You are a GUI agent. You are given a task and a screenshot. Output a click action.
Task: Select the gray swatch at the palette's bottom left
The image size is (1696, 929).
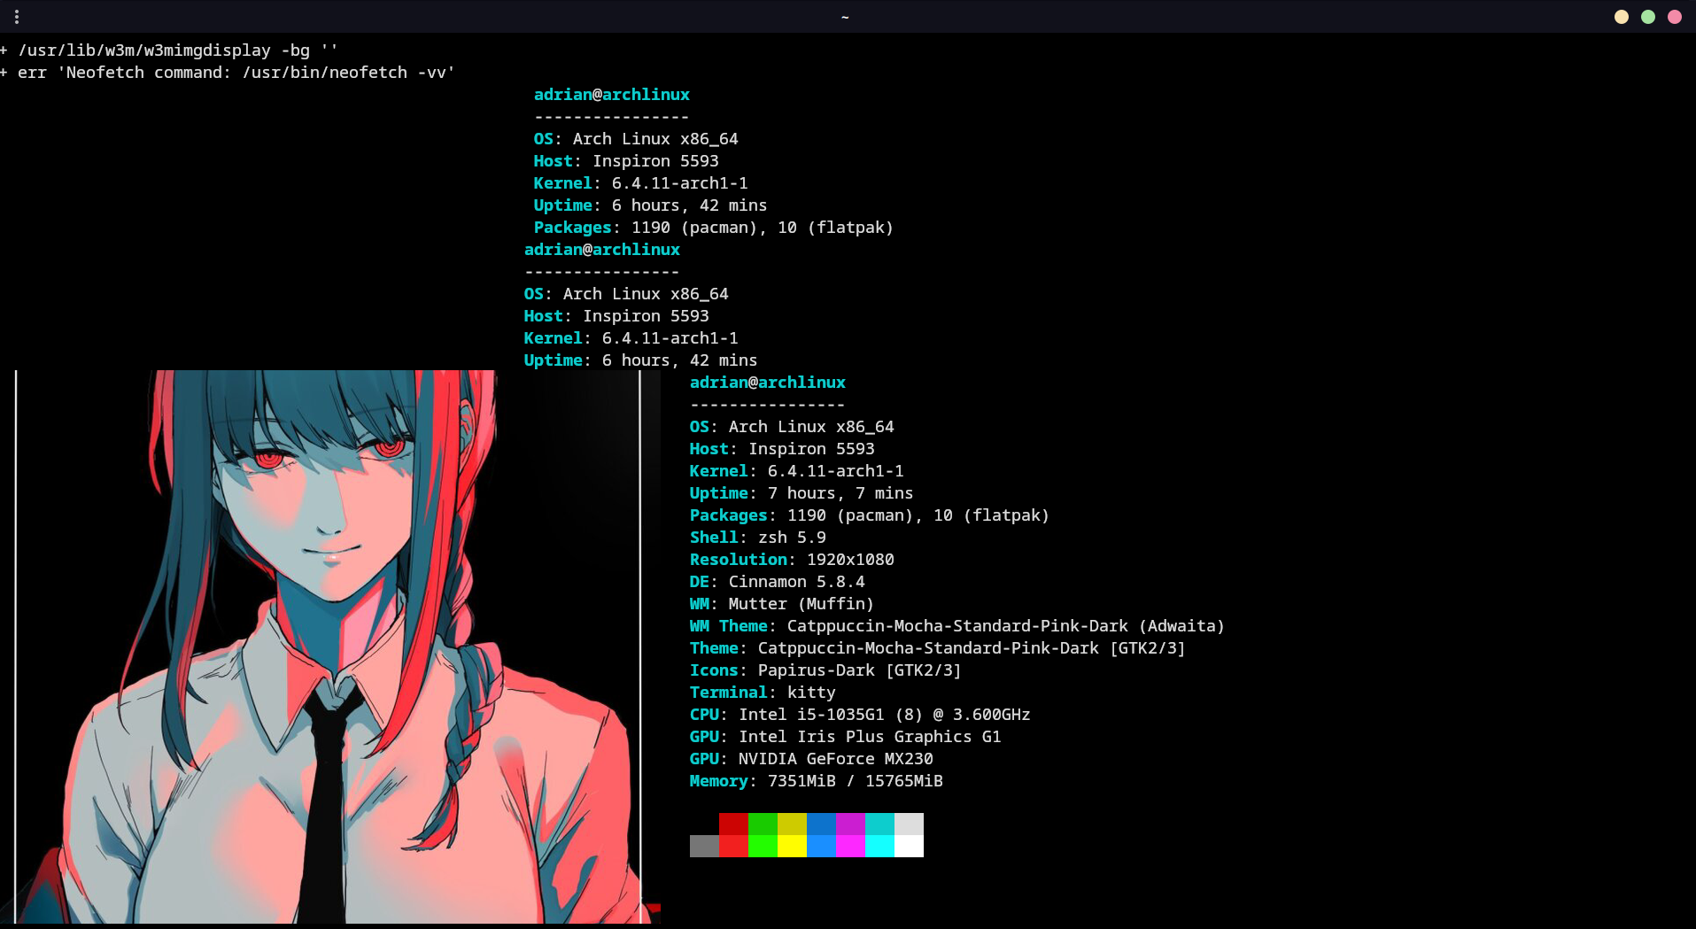pyautogui.click(x=704, y=846)
